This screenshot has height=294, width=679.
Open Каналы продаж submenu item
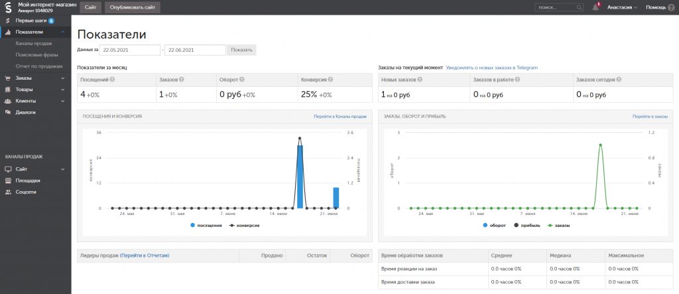(33, 44)
